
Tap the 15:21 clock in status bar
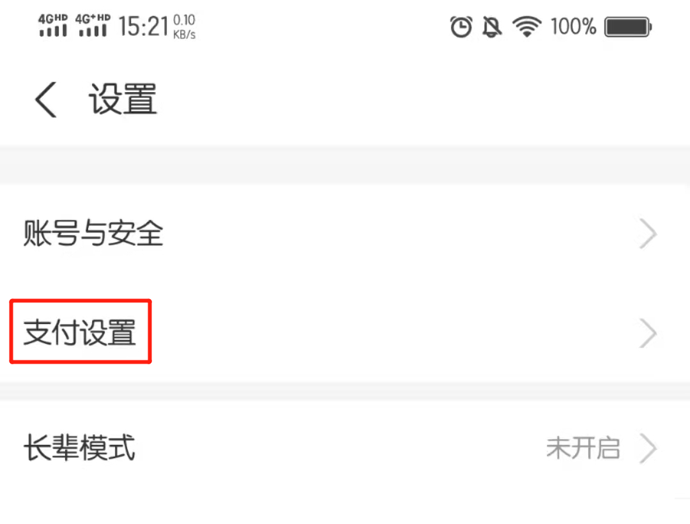click(x=144, y=26)
